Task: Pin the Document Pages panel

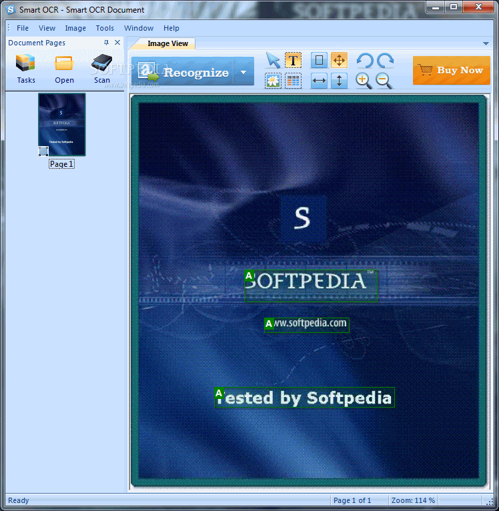Action: click(x=106, y=43)
